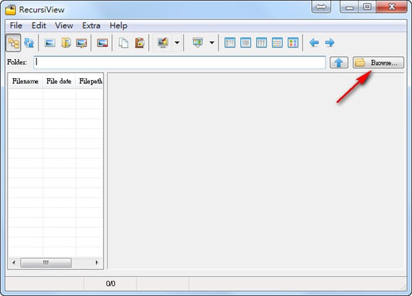Click the red-bordered delete image icon

coord(102,43)
